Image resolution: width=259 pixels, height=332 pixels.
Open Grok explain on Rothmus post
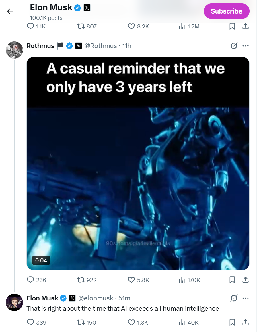234,46
